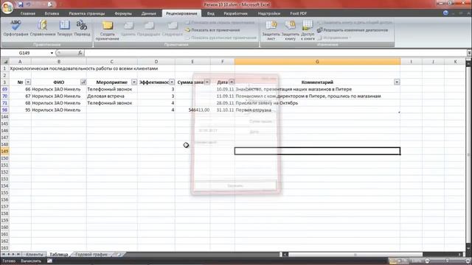This screenshot has height=265, width=472.
Task: Switch to Normal view button in status bar
Action: (x=392, y=261)
